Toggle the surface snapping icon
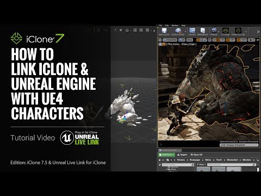The width and height of the screenshot is (261, 196). tap(214, 40)
